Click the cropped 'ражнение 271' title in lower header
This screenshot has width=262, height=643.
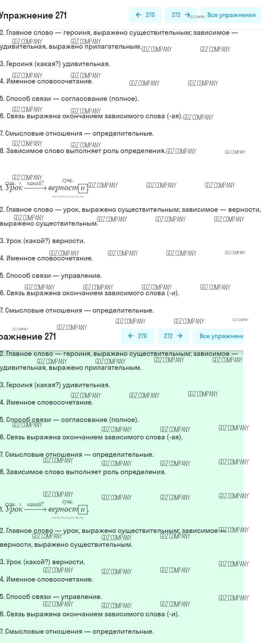[x=28, y=337]
